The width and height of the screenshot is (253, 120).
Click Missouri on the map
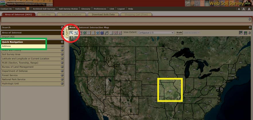[x=170, y=90]
